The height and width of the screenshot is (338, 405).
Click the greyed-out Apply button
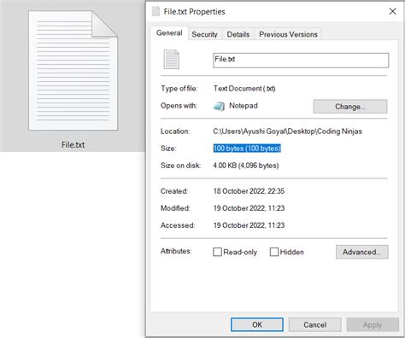pos(373,324)
